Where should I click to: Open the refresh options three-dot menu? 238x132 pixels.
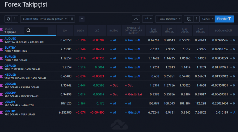tap(15, 19)
